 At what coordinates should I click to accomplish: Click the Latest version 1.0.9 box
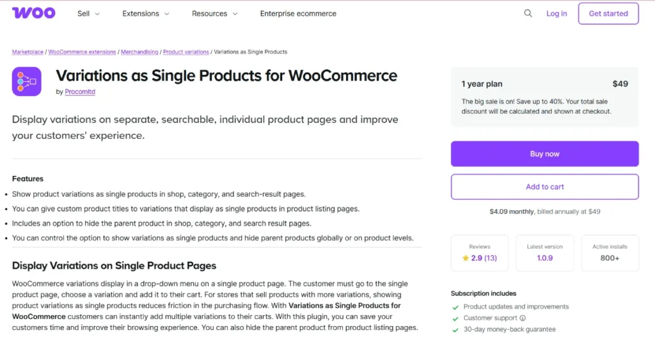tap(544, 253)
